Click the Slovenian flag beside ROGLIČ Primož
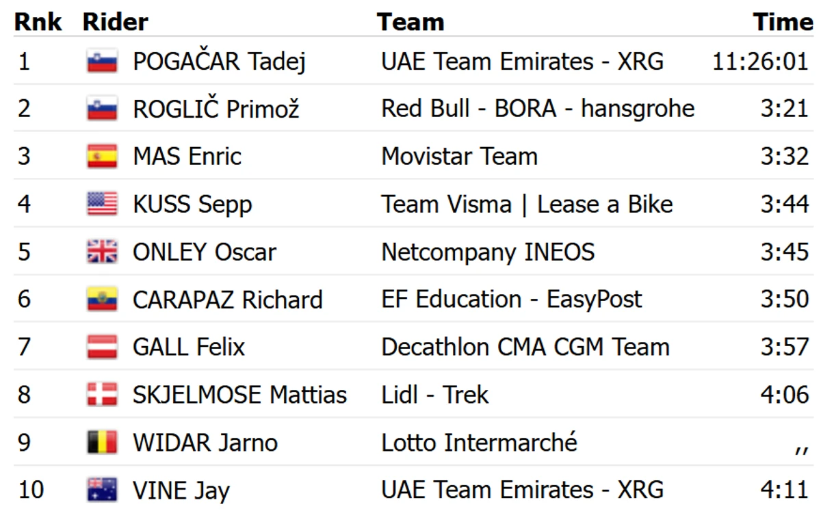 tap(102, 109)
